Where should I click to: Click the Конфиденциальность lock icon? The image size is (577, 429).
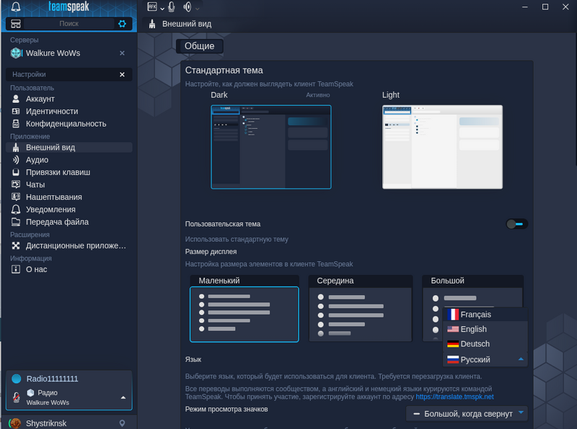(x=16, y=124)
